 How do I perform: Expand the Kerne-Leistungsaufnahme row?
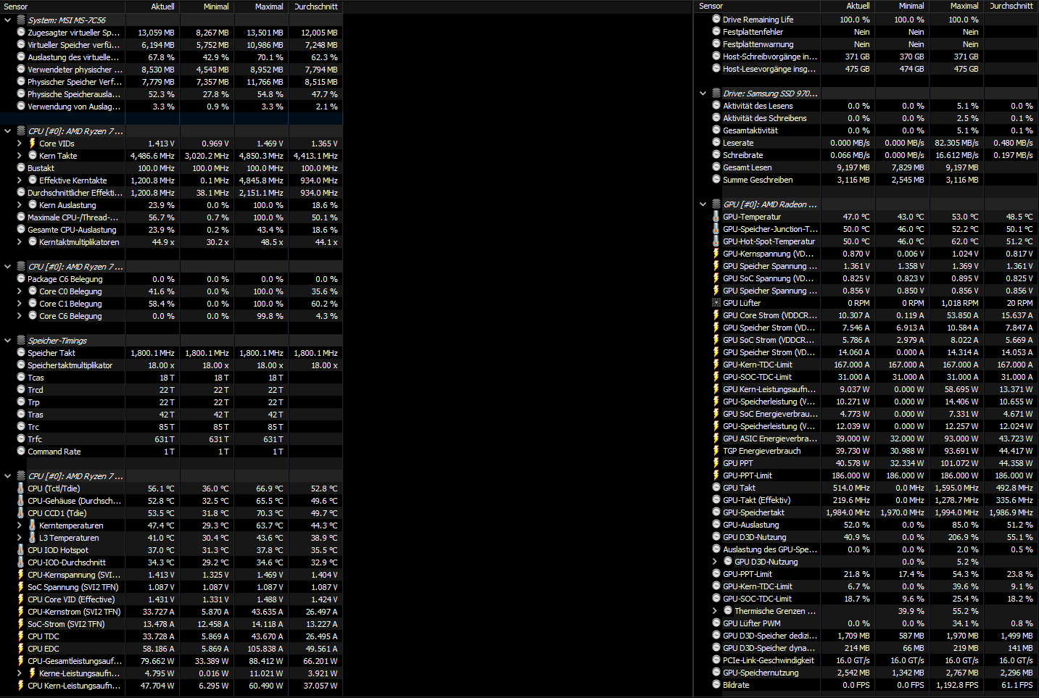[20, 673]
